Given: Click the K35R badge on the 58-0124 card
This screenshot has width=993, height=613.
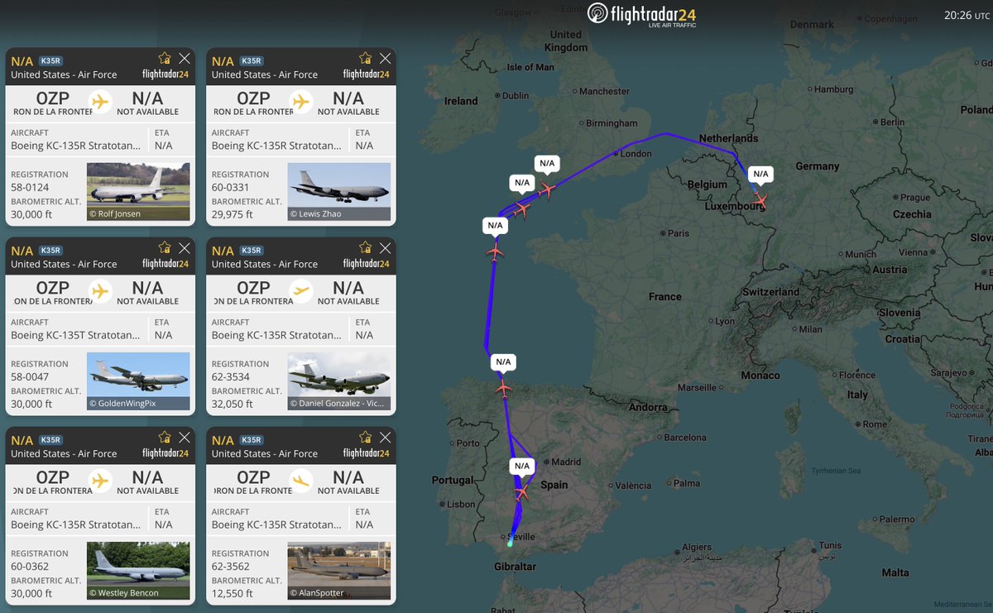Looking at the screenshot, I should 50,61.
